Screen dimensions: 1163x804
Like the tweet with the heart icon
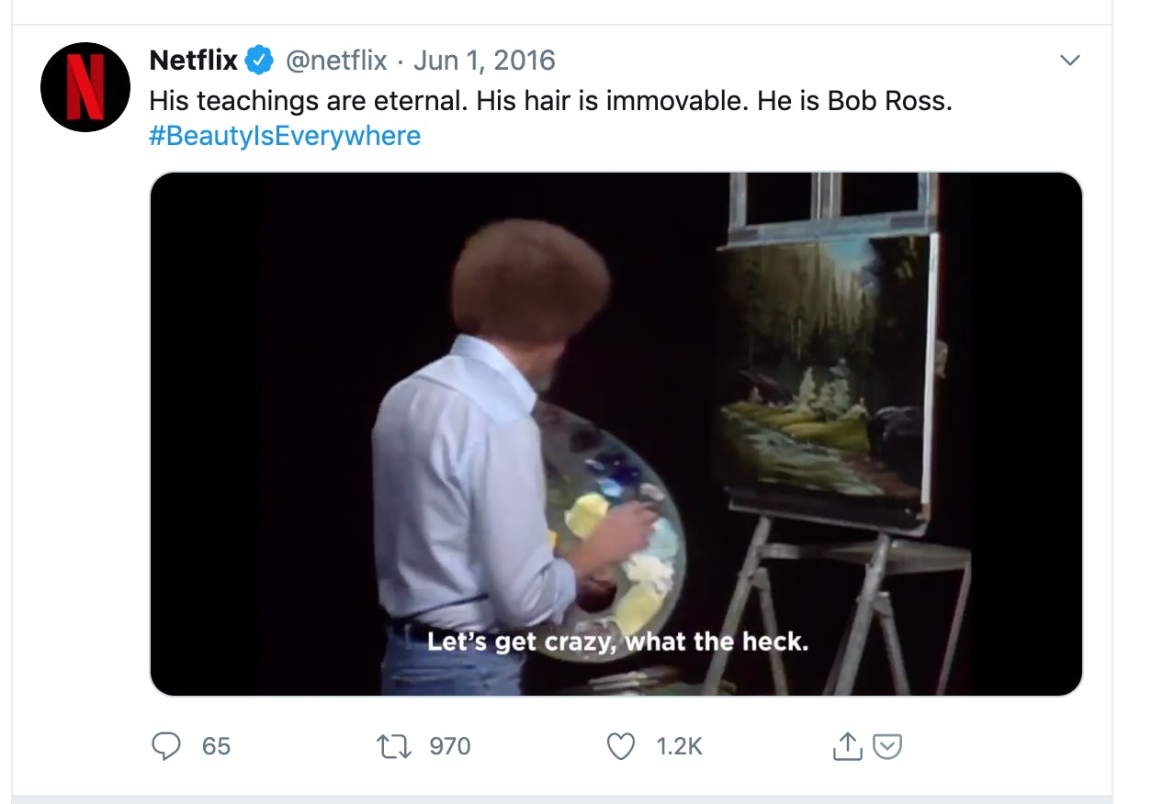(x=621, y=746)
